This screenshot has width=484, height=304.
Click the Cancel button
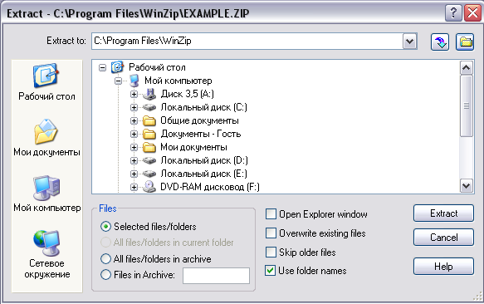tap(443, 238)
